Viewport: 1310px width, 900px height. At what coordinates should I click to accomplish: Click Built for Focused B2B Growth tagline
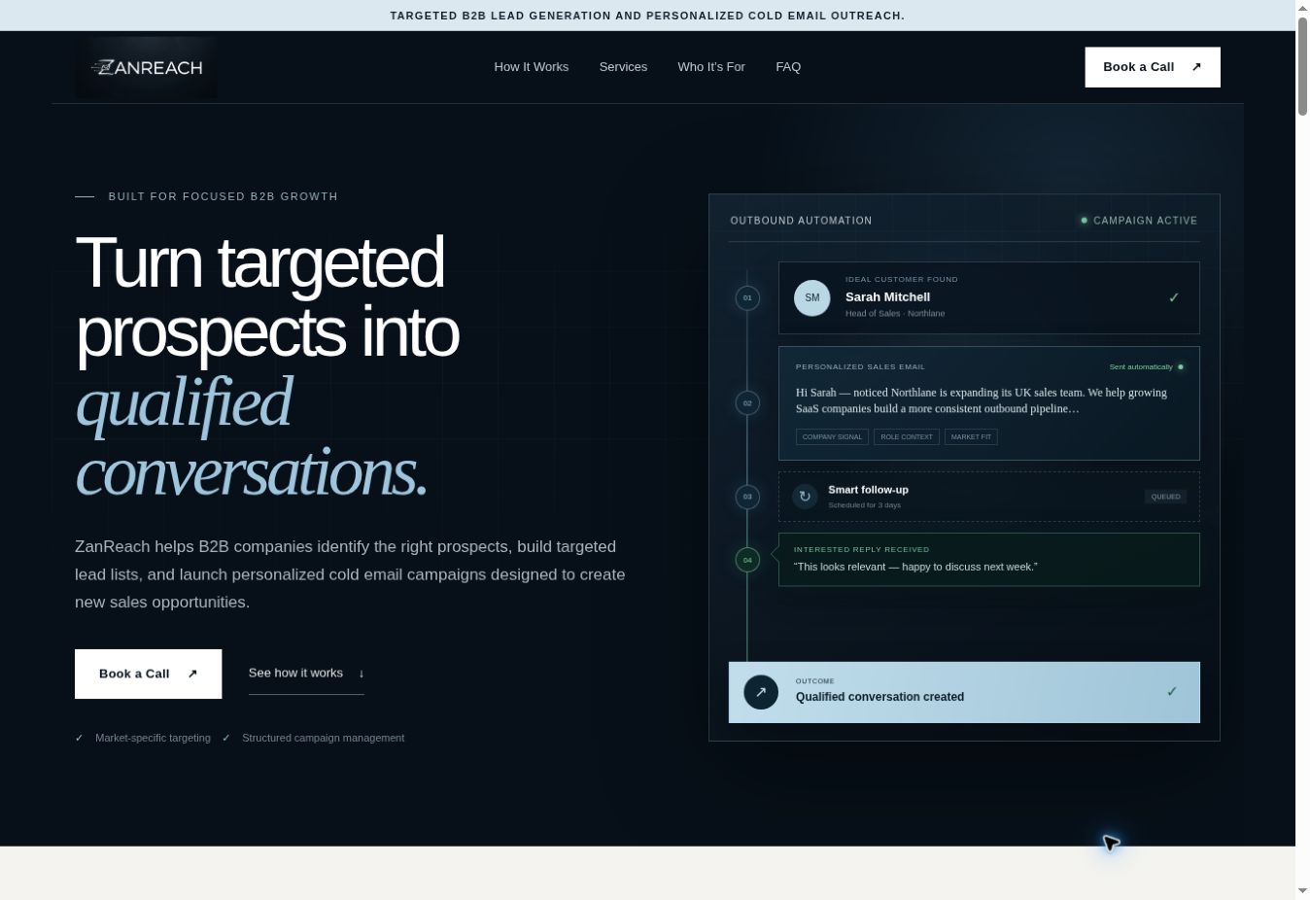click(224, 196)
